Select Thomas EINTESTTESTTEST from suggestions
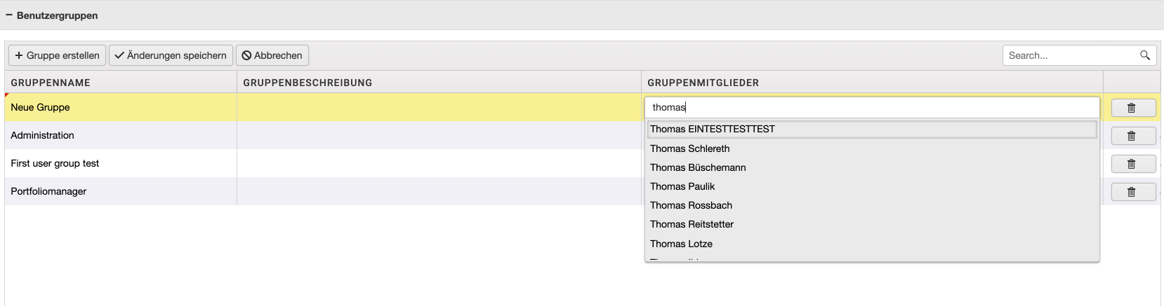The width and height of the screenshot is (1164, 306). click(x=713, y=129)
